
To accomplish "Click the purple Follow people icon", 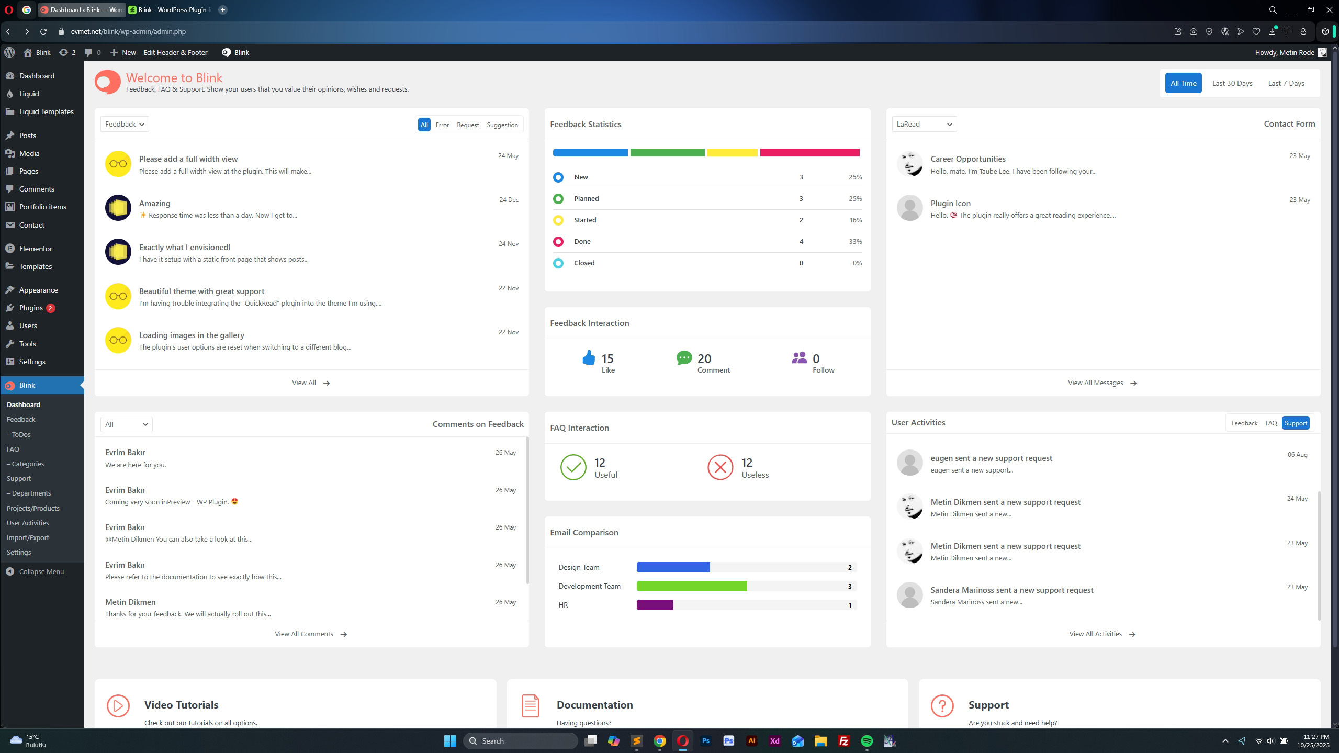I will pos(799,358).
